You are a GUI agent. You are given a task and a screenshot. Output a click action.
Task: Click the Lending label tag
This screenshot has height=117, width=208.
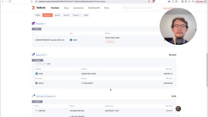point(37,60)
